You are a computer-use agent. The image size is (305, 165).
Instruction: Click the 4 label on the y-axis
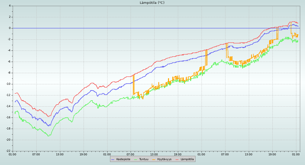(10, 6)
